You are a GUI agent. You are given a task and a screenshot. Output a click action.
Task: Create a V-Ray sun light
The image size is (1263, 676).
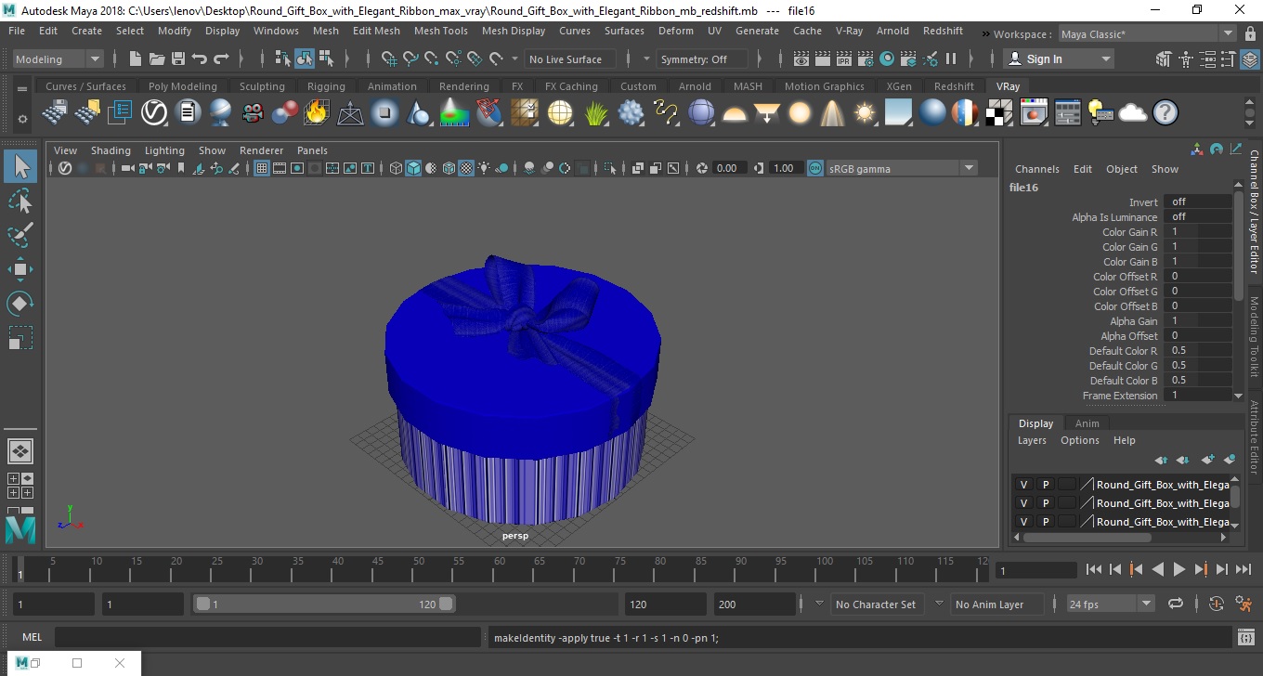pos(865,113)
